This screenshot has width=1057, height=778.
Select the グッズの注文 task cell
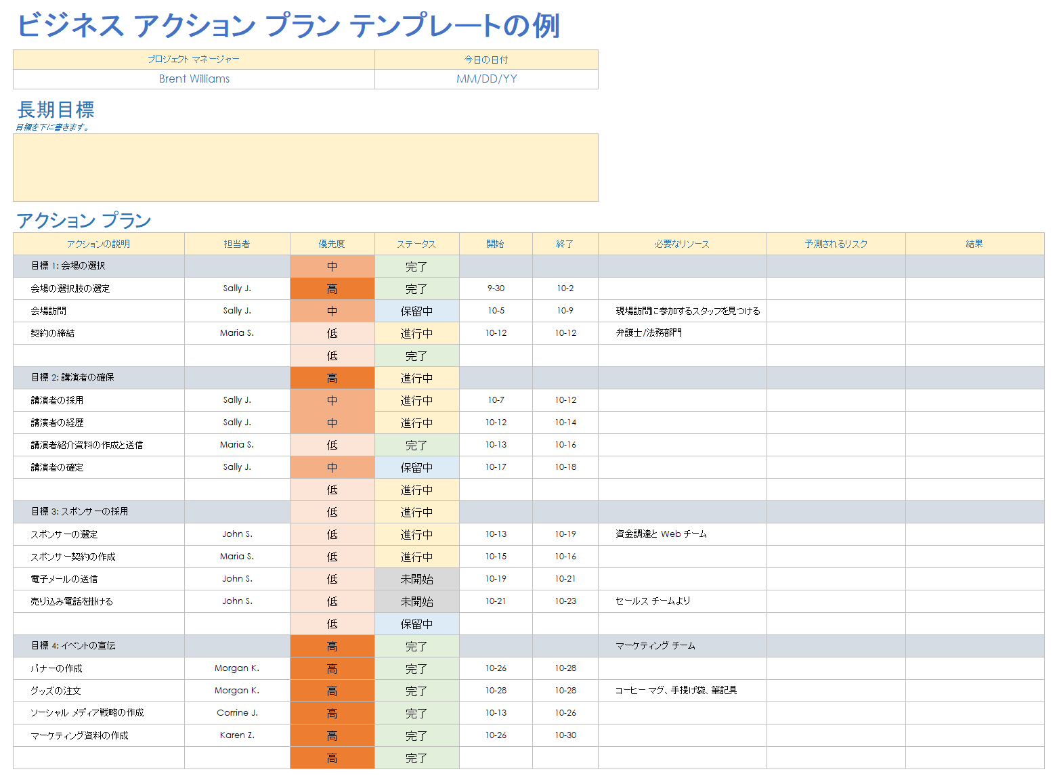click(99, 691)
